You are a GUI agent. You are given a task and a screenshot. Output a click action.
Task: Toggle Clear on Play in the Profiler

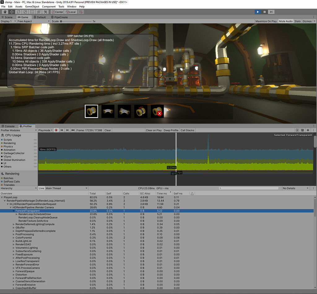coord(154,130)
